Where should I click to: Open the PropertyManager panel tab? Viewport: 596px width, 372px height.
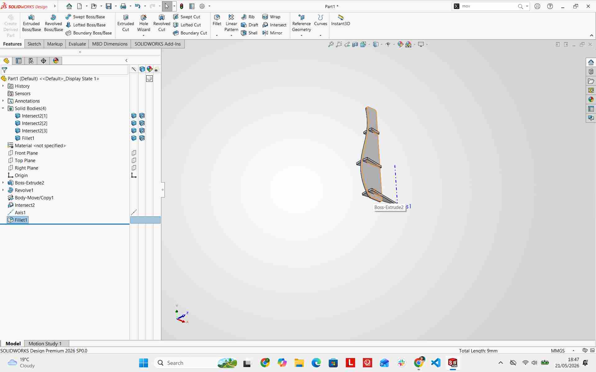pos(19,61)
